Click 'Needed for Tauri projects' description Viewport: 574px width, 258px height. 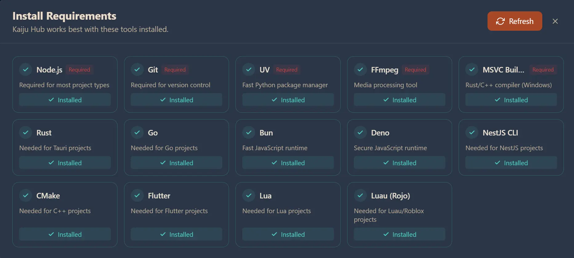[55, 148]
